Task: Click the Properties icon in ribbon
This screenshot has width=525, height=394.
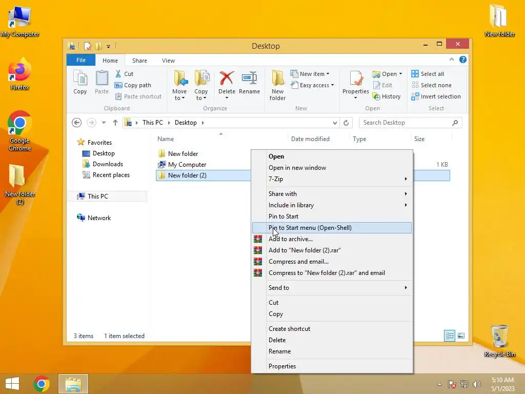Action: point(356,78)
